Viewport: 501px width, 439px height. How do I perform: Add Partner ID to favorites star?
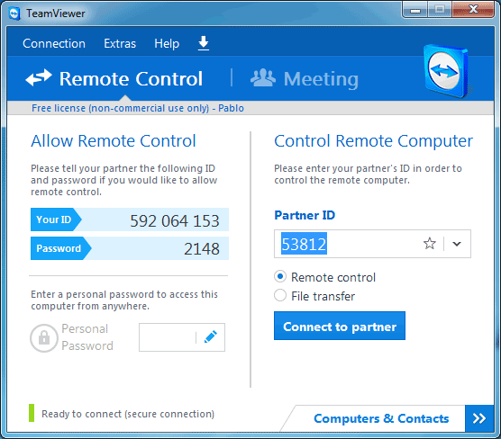pos(430,244)
